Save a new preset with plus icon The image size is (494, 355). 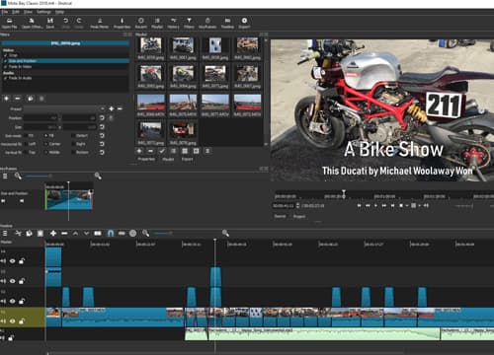[112, 108]
